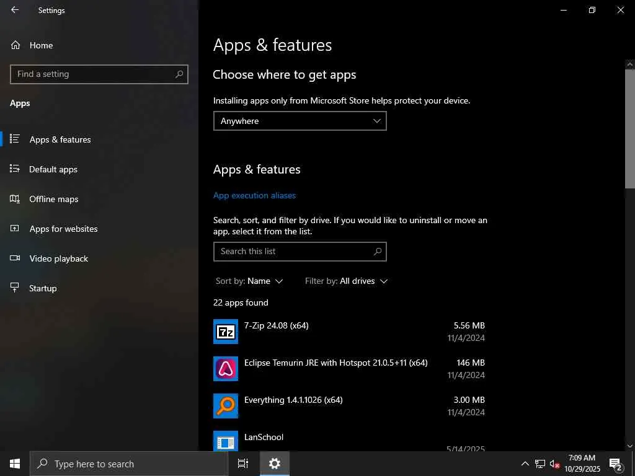Image resolution: width=635 pixels, height=476 pixels.
Task: Click the Everything search app icon
Action: [x=226, y=406]
